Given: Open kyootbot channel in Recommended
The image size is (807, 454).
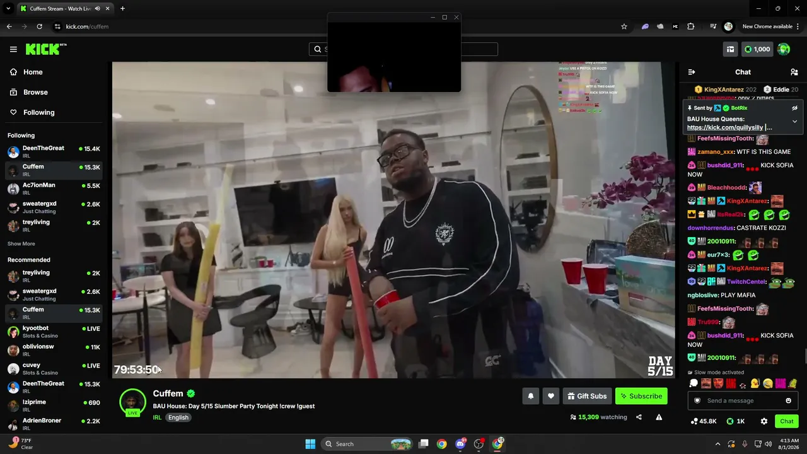Looking at the screenshot, I should [x=54, y=332].
